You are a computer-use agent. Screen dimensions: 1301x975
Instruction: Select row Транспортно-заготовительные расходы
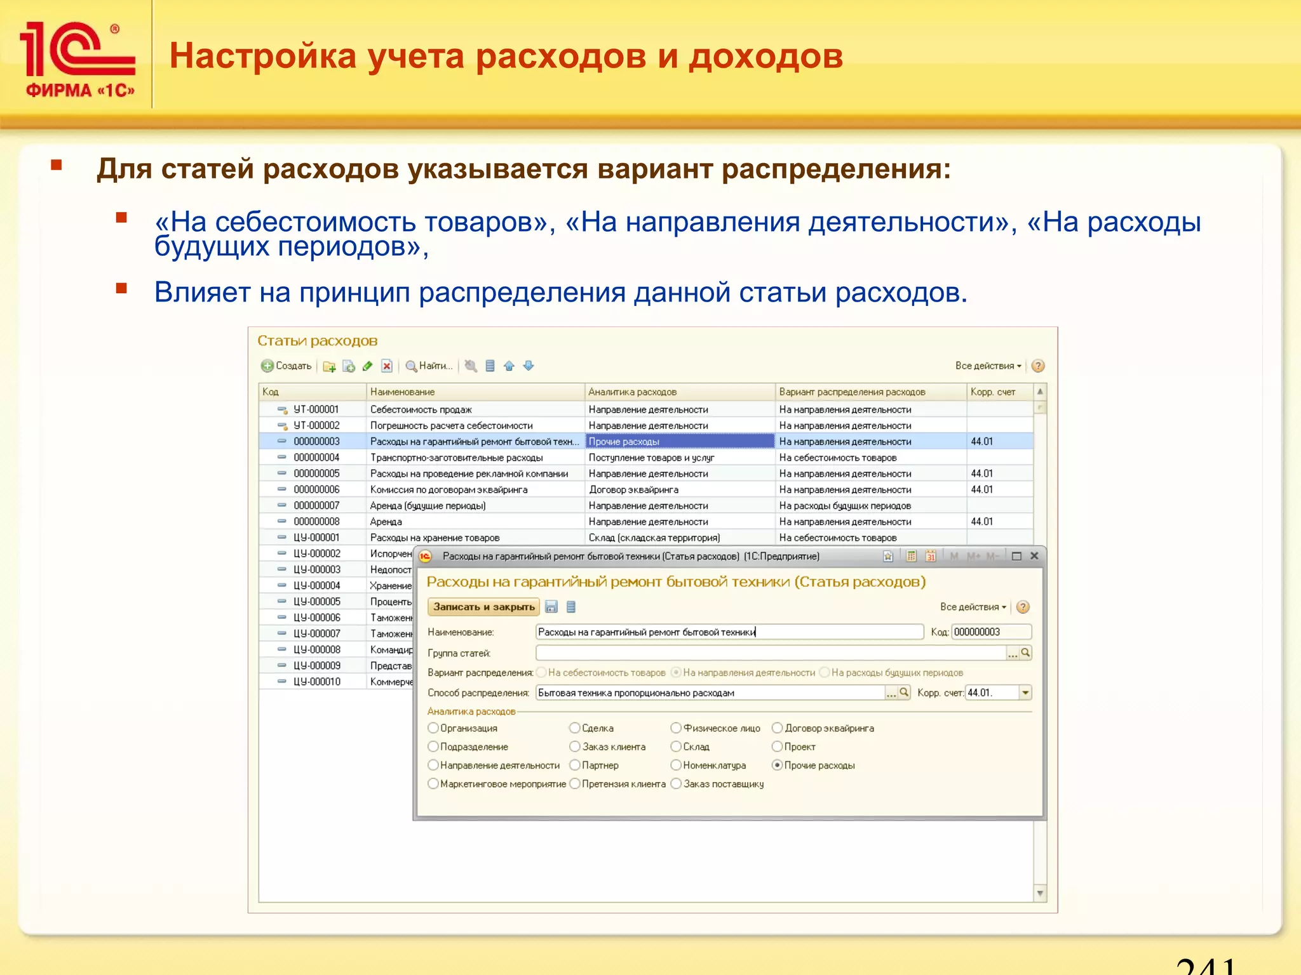[646, 458]
